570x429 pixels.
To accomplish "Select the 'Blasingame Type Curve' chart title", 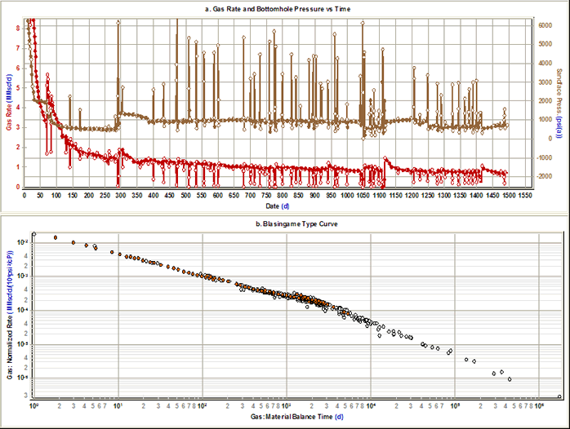I will [285, 223].
